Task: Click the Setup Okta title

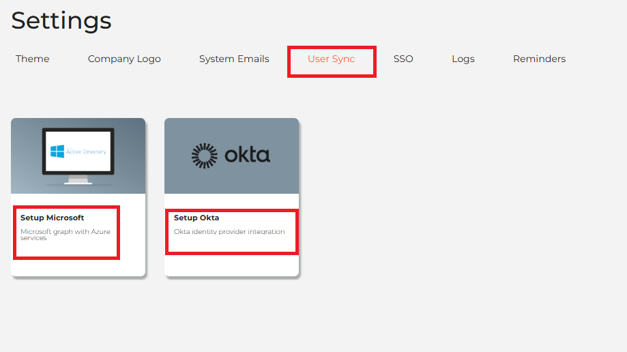Action: (196, 218)
